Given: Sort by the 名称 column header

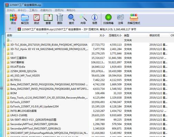Looking at the screenshot, I should [47, 35].
